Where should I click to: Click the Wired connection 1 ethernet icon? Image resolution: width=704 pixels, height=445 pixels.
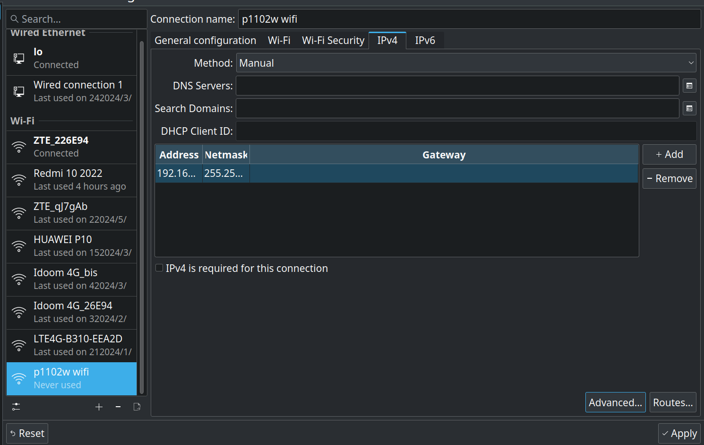[19, 91]
